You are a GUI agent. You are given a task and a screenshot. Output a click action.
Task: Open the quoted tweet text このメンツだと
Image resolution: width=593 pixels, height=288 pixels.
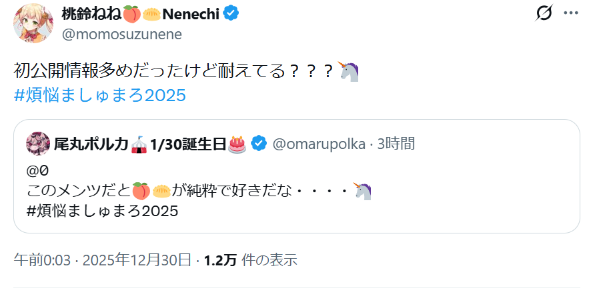[x=79, y=191]
